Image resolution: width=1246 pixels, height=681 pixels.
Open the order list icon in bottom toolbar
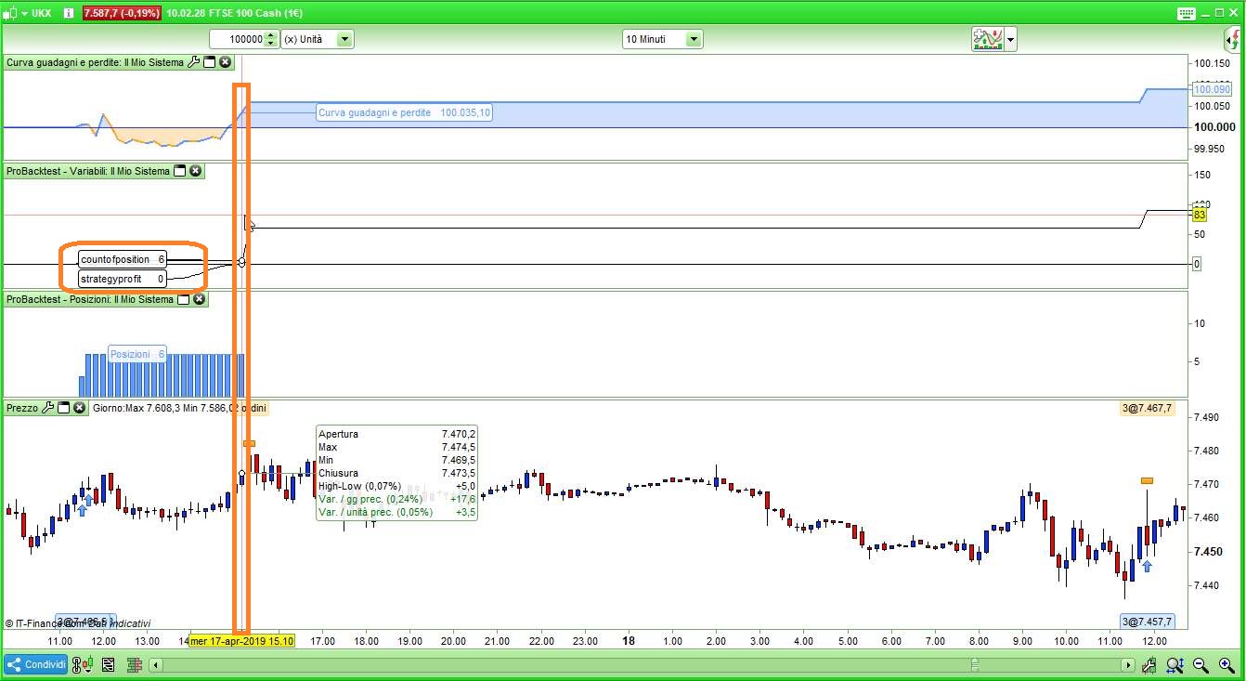click(109, 665)
